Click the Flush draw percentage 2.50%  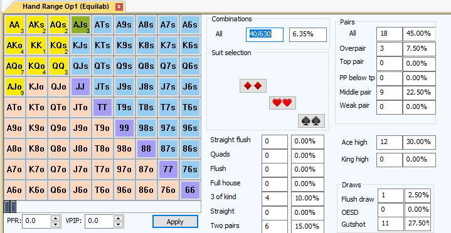[418, 195]
